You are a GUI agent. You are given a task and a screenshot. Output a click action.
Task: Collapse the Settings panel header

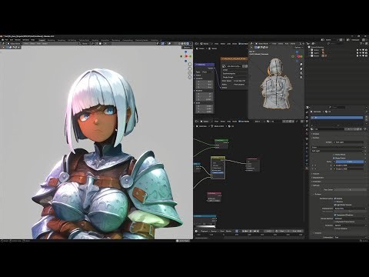(x=316, y=185)
